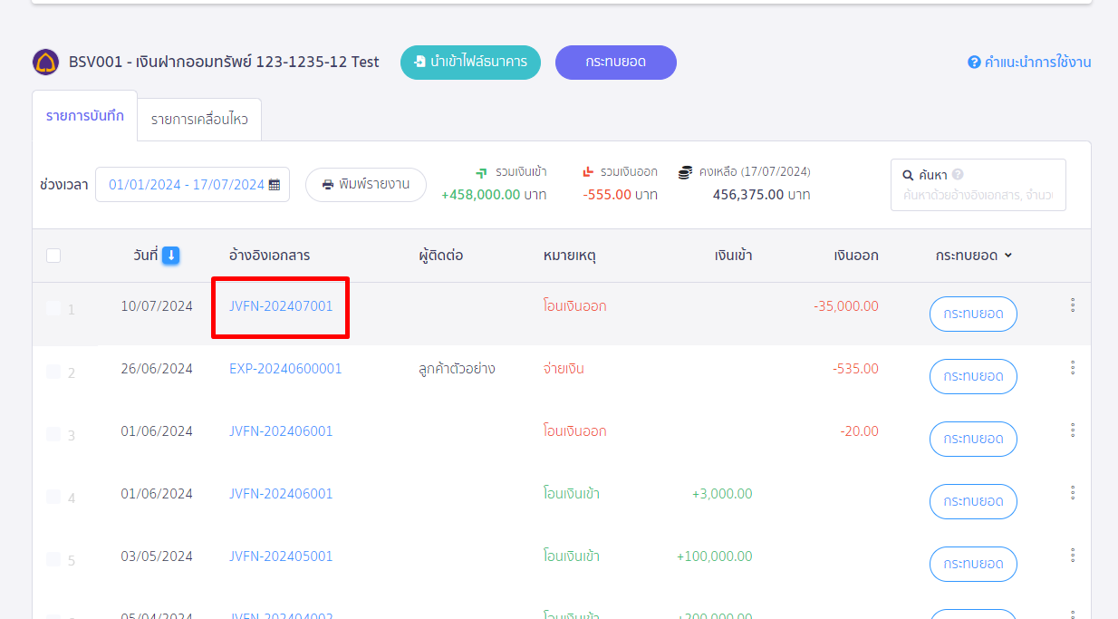The height and width of the screenshot is (619, 1118).
Task: Switch to the รายการบันทึก tab
Action: coord(85,116)
